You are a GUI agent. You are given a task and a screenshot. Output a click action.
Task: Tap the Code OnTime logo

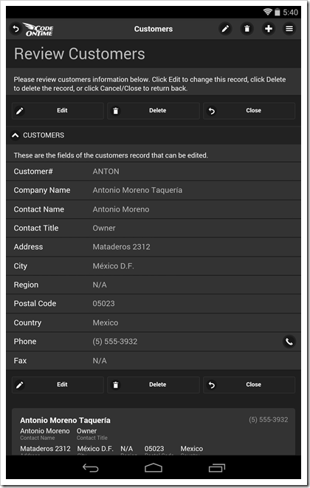[38, 30]
